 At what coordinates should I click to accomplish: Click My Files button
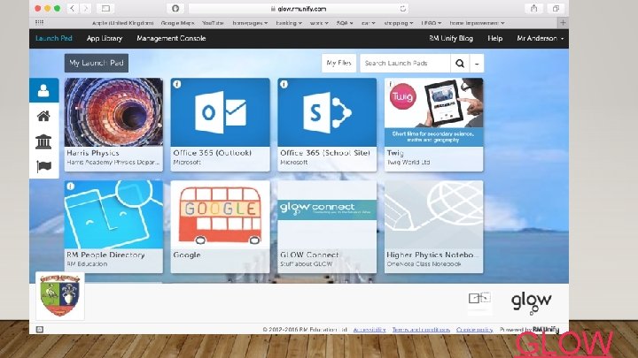[338, 63]
